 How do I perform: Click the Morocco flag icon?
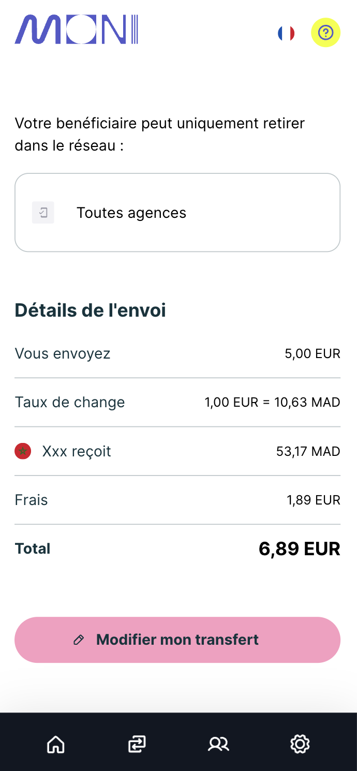(23, 451)
